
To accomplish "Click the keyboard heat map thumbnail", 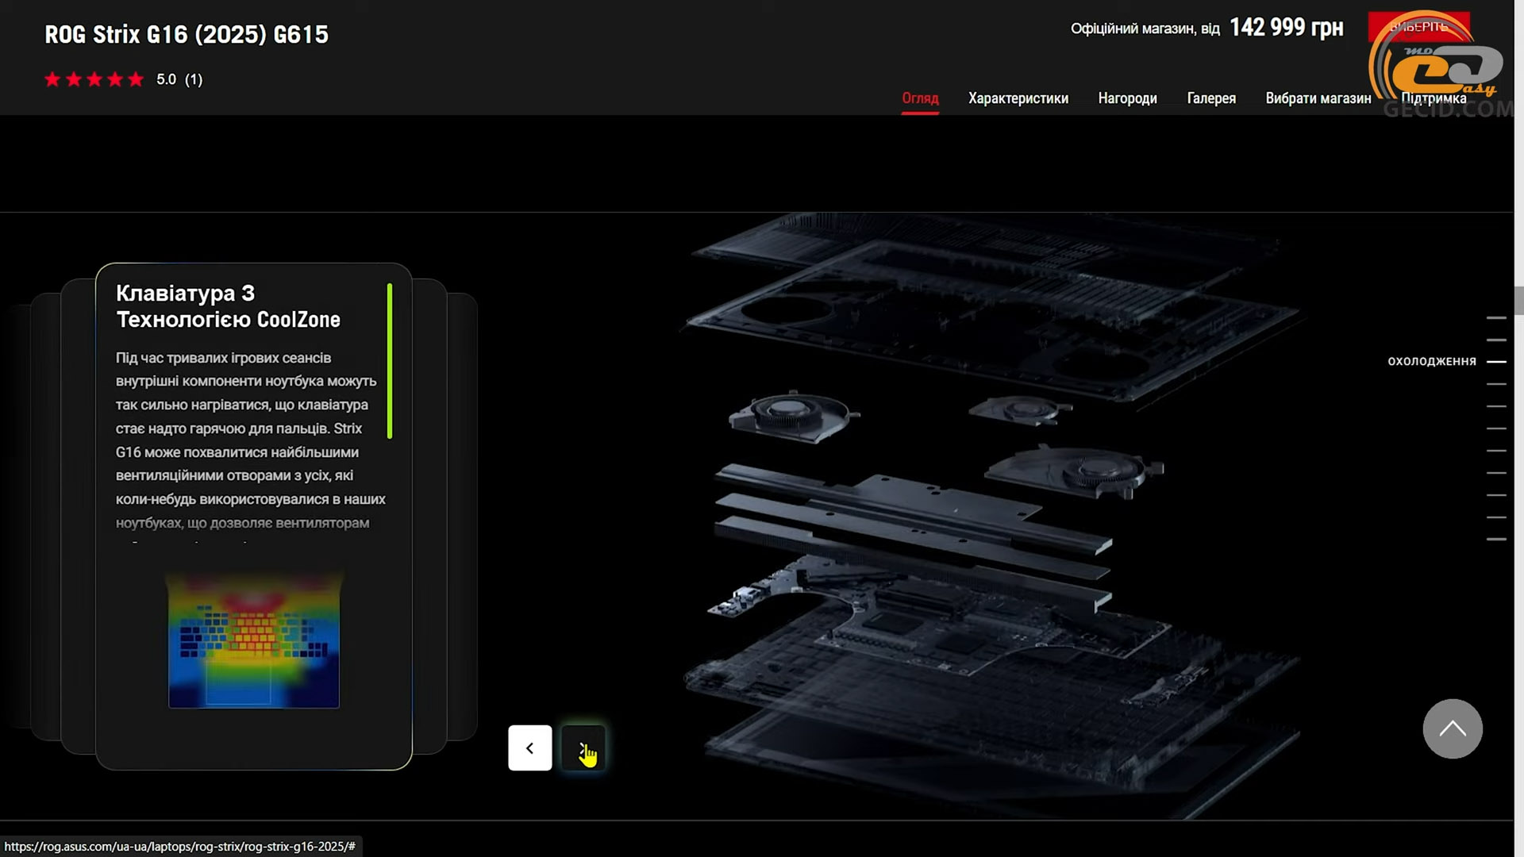I will 254,640.
